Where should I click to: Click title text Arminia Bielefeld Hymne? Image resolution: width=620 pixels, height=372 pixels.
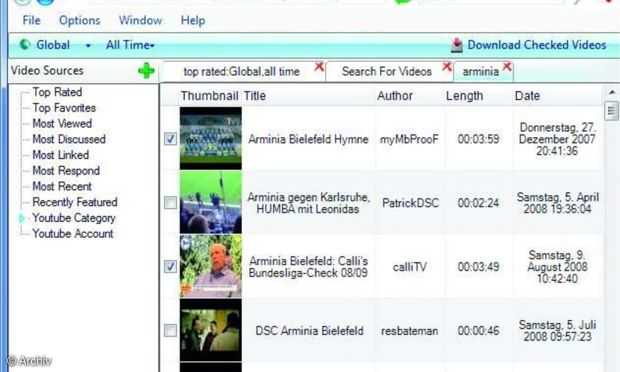pos(308,139)
